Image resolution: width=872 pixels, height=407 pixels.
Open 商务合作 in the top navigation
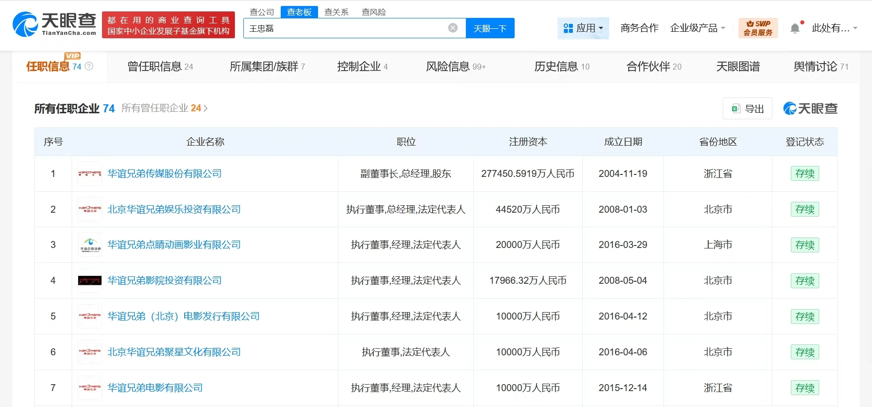(x=639, y=28)
